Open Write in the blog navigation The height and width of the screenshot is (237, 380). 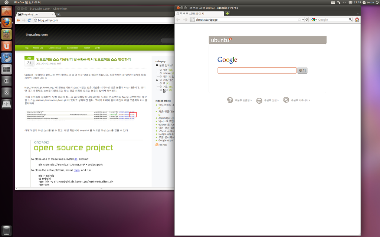point(98,48)
